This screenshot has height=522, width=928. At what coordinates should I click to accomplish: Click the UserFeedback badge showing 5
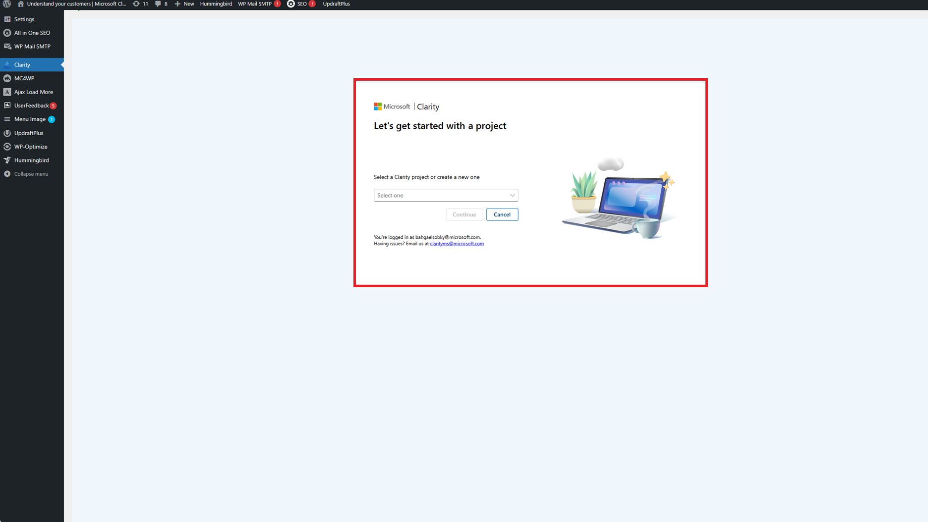click(x=53, y=106)
